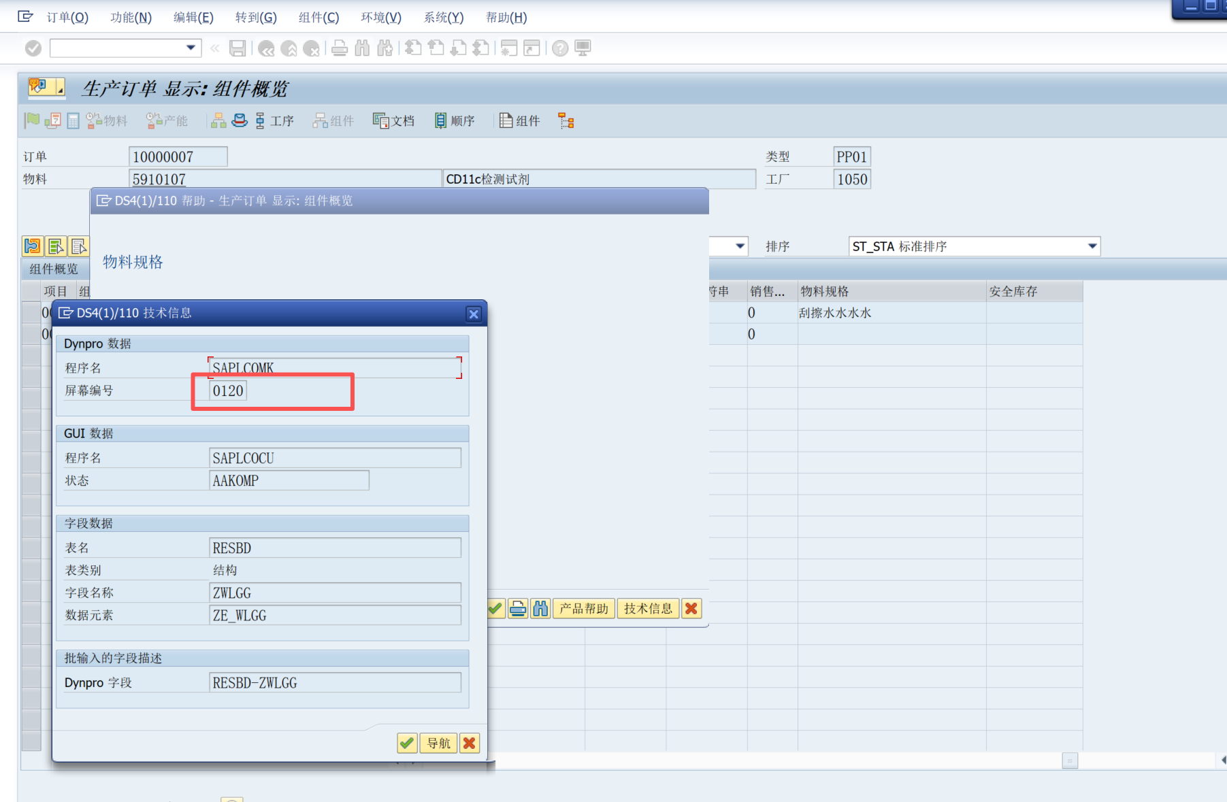The height and width of the screenshot is (802, 1227).
Task: Open the 功能(N) menu
Action: 131,17
